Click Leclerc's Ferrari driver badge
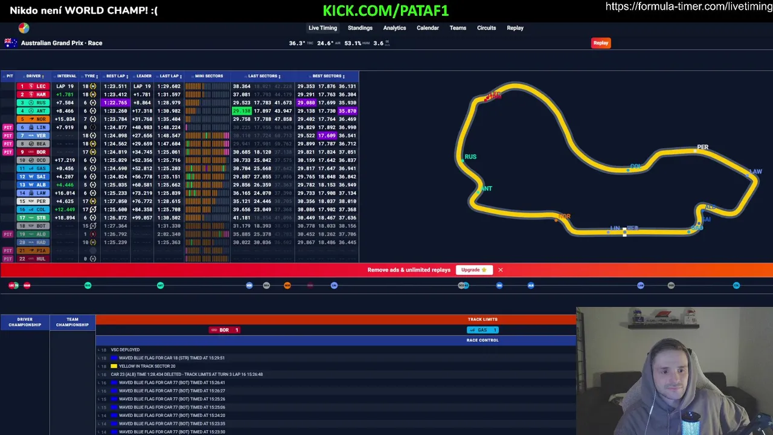Screen dimensions: 773x435 (x=33, y=86)
